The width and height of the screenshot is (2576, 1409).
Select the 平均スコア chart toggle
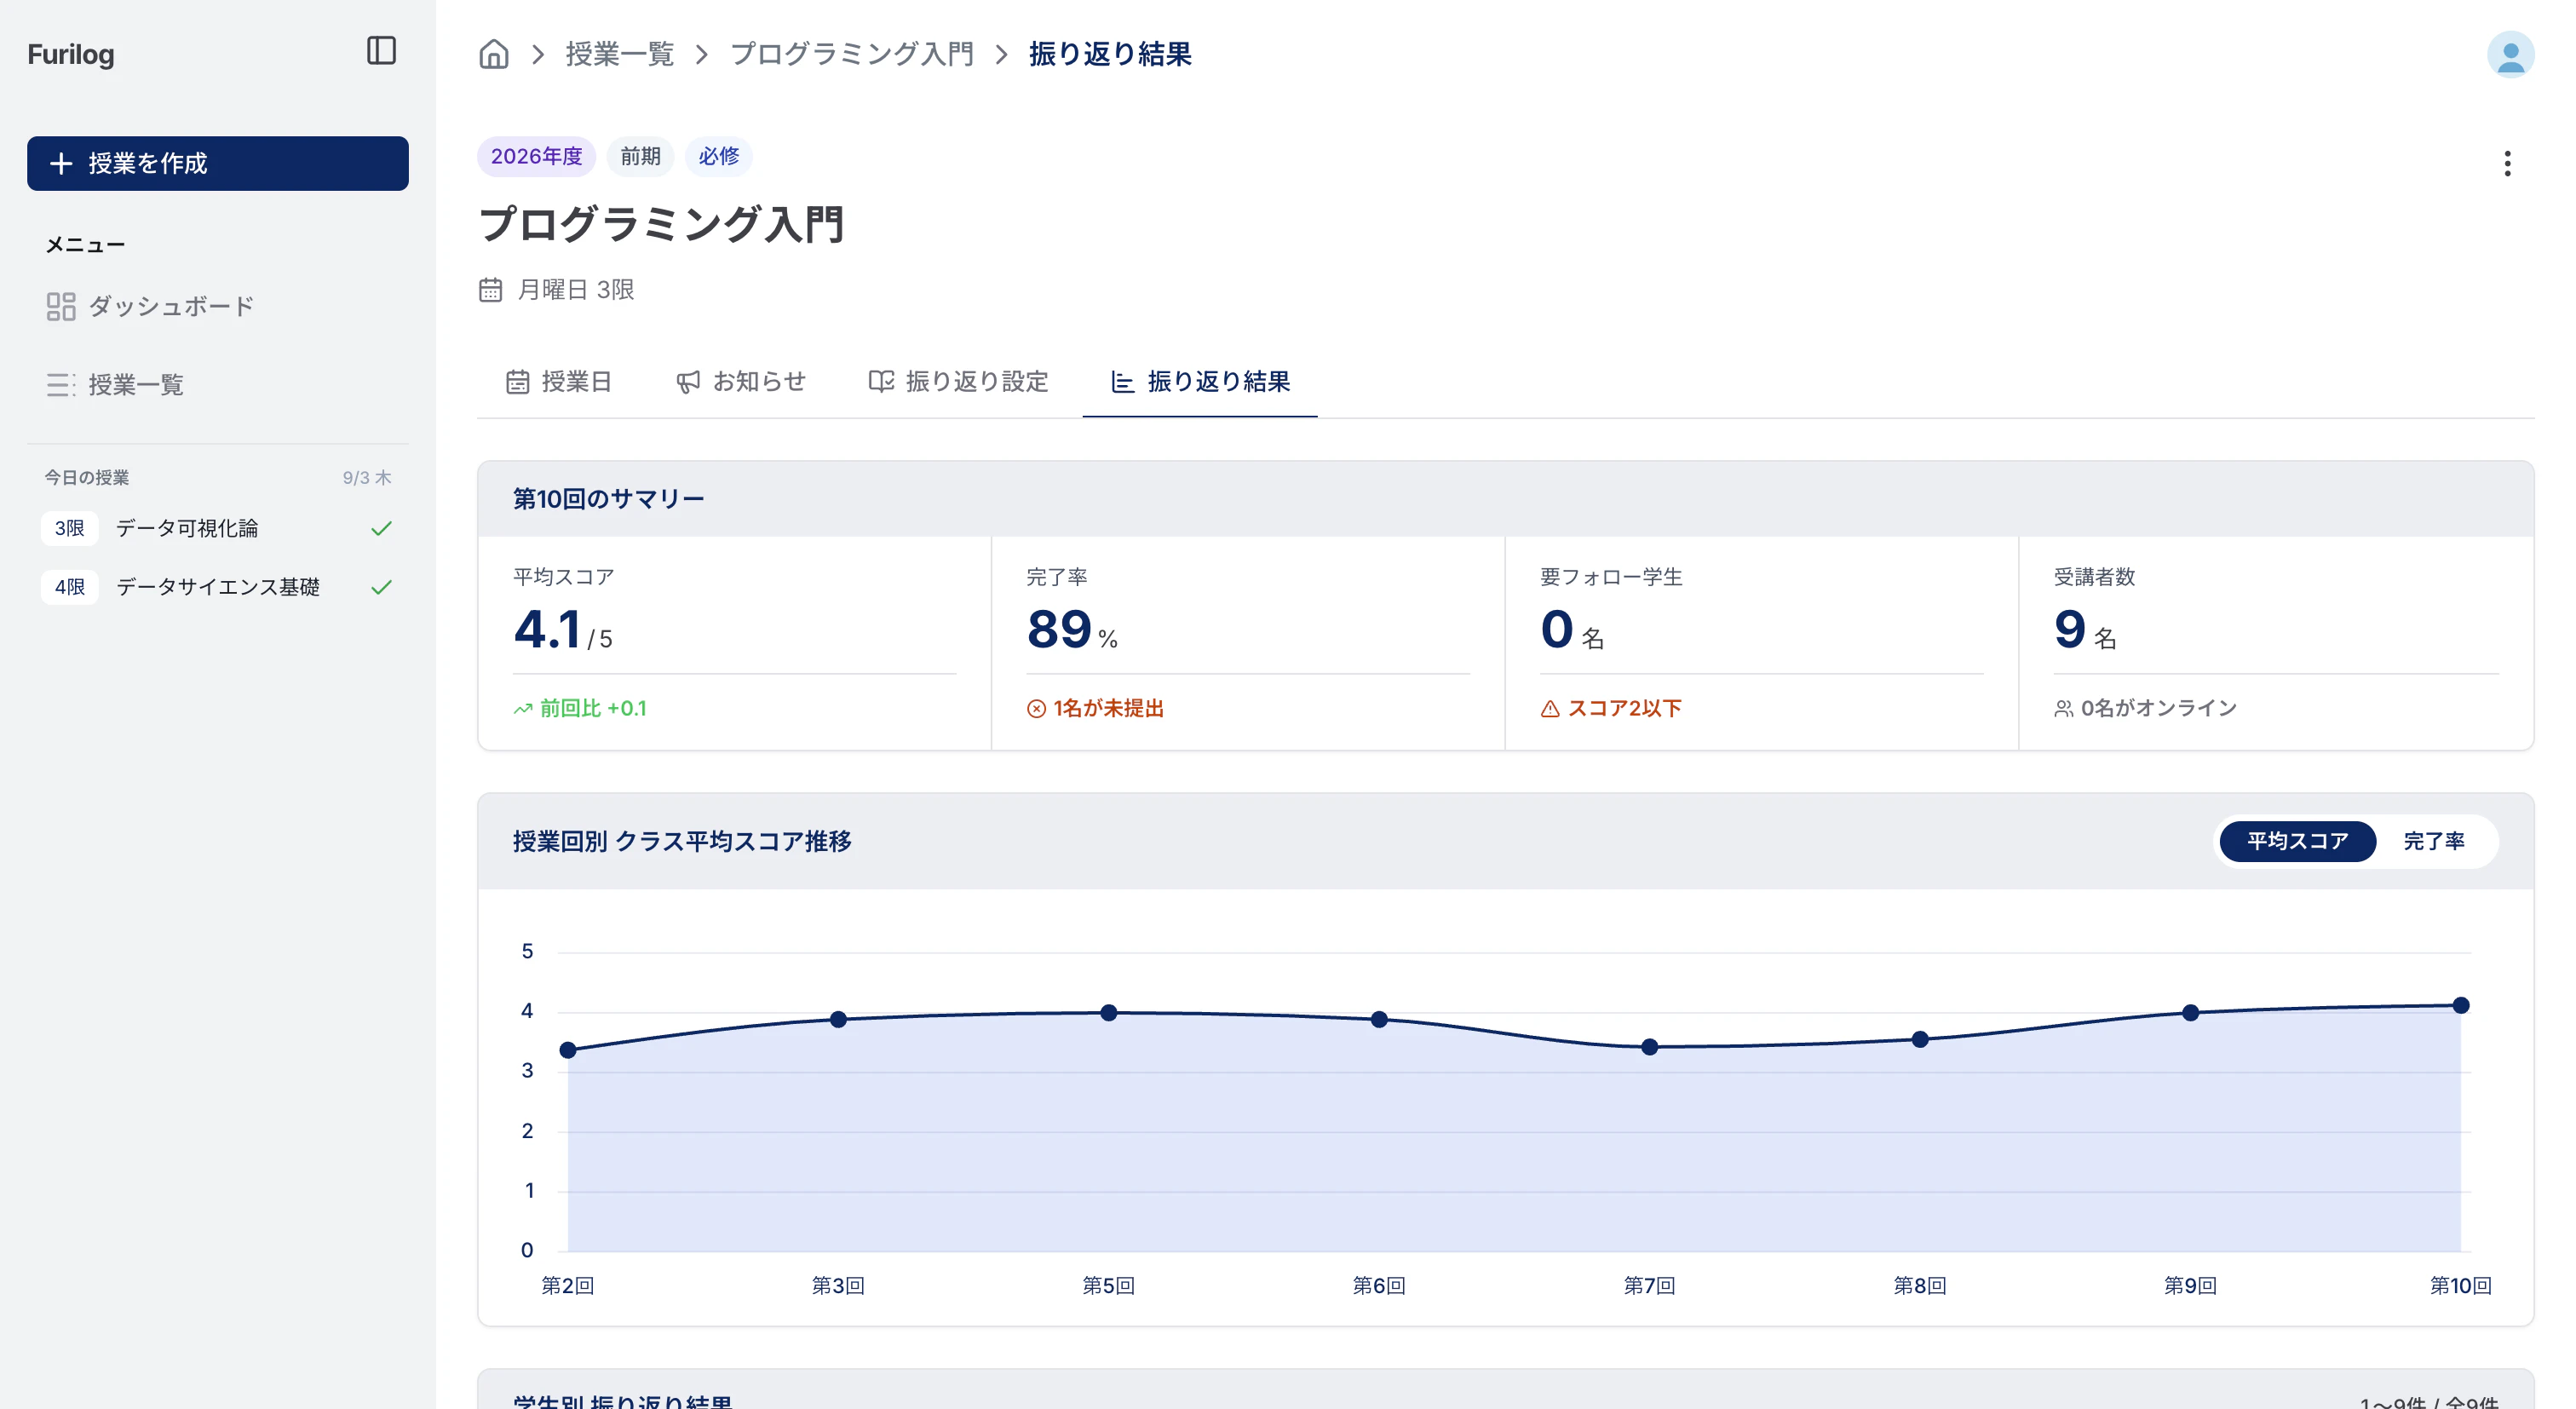click(2297, 842)
